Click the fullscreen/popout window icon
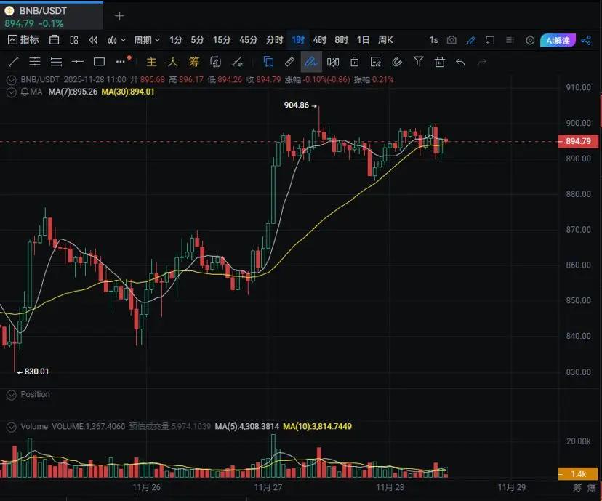The height and width of the screenshot is (501, 602). pyautogui.click(x=490, y=40)
